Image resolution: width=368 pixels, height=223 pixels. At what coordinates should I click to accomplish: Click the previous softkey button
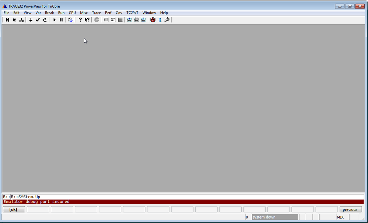tap(350, 209)
